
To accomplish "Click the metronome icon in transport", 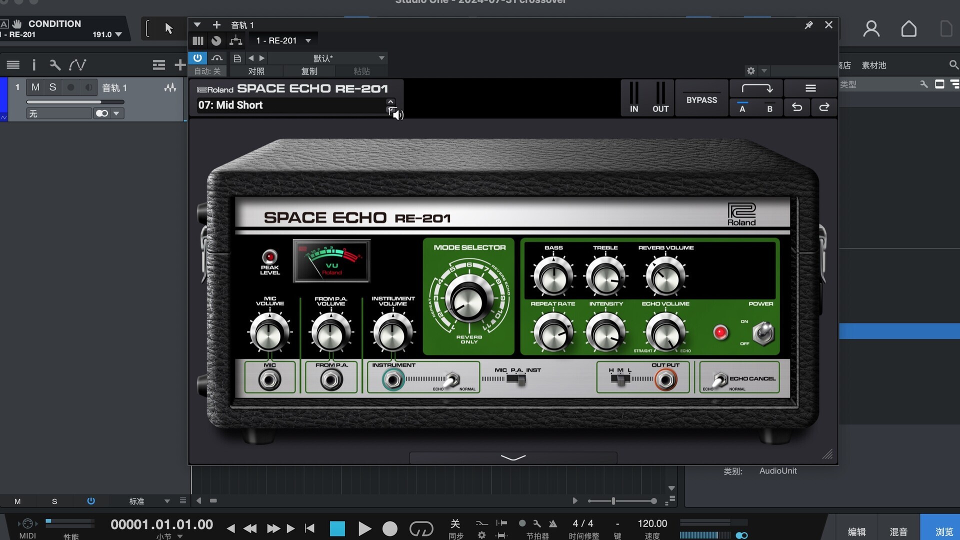I will [x=553, y=523].
